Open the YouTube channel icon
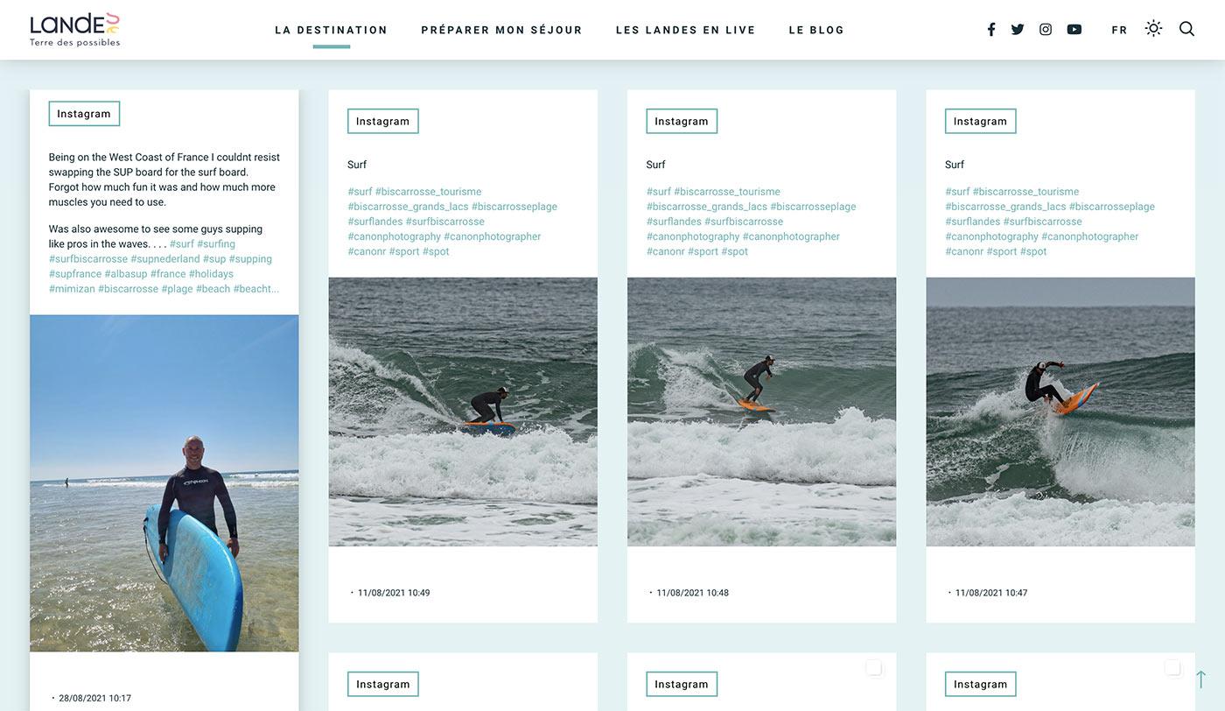The height and width of the screenshot is (711, 1225). point(1074,30)
